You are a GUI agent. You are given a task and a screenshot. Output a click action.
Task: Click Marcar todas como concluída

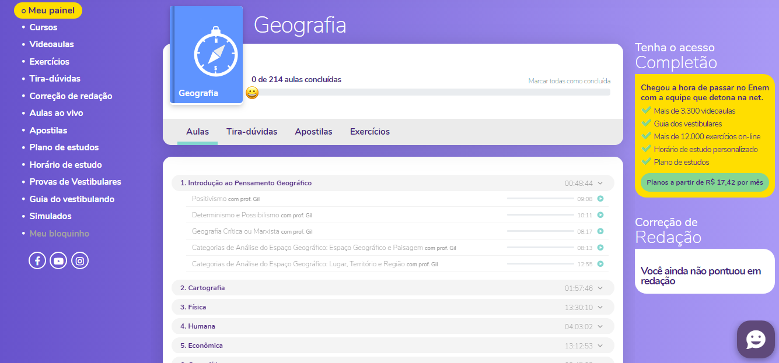point(569,81)
